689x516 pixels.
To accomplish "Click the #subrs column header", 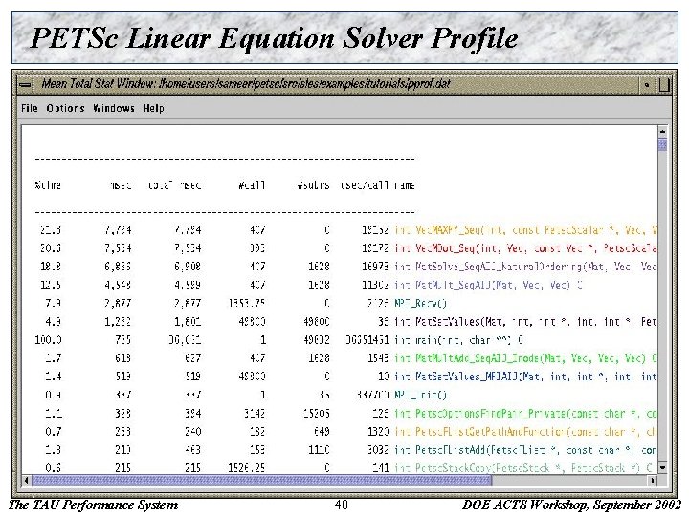I will [313, 185].
